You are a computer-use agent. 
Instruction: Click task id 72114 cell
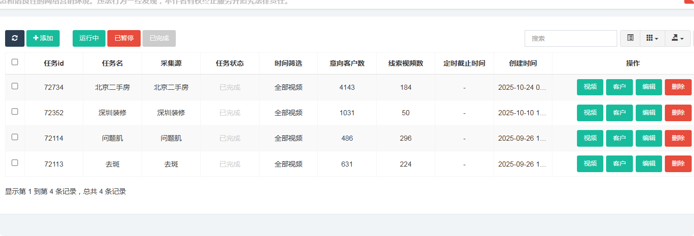point(54,138)
